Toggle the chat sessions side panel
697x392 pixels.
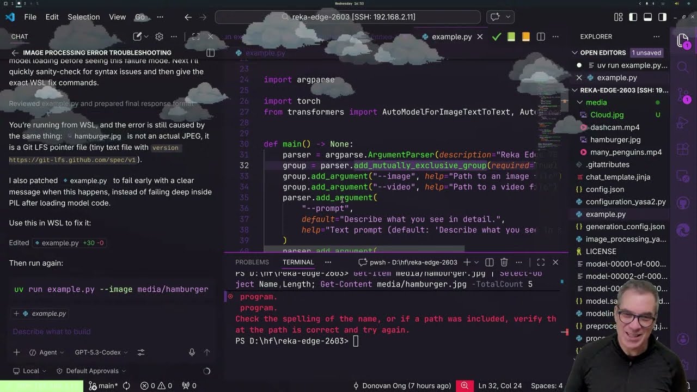coord(211,53)
